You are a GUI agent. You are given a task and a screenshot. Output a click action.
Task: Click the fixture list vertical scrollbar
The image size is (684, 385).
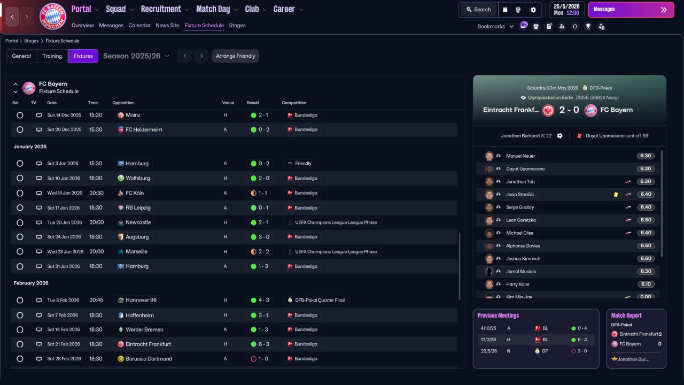(460, 266)
